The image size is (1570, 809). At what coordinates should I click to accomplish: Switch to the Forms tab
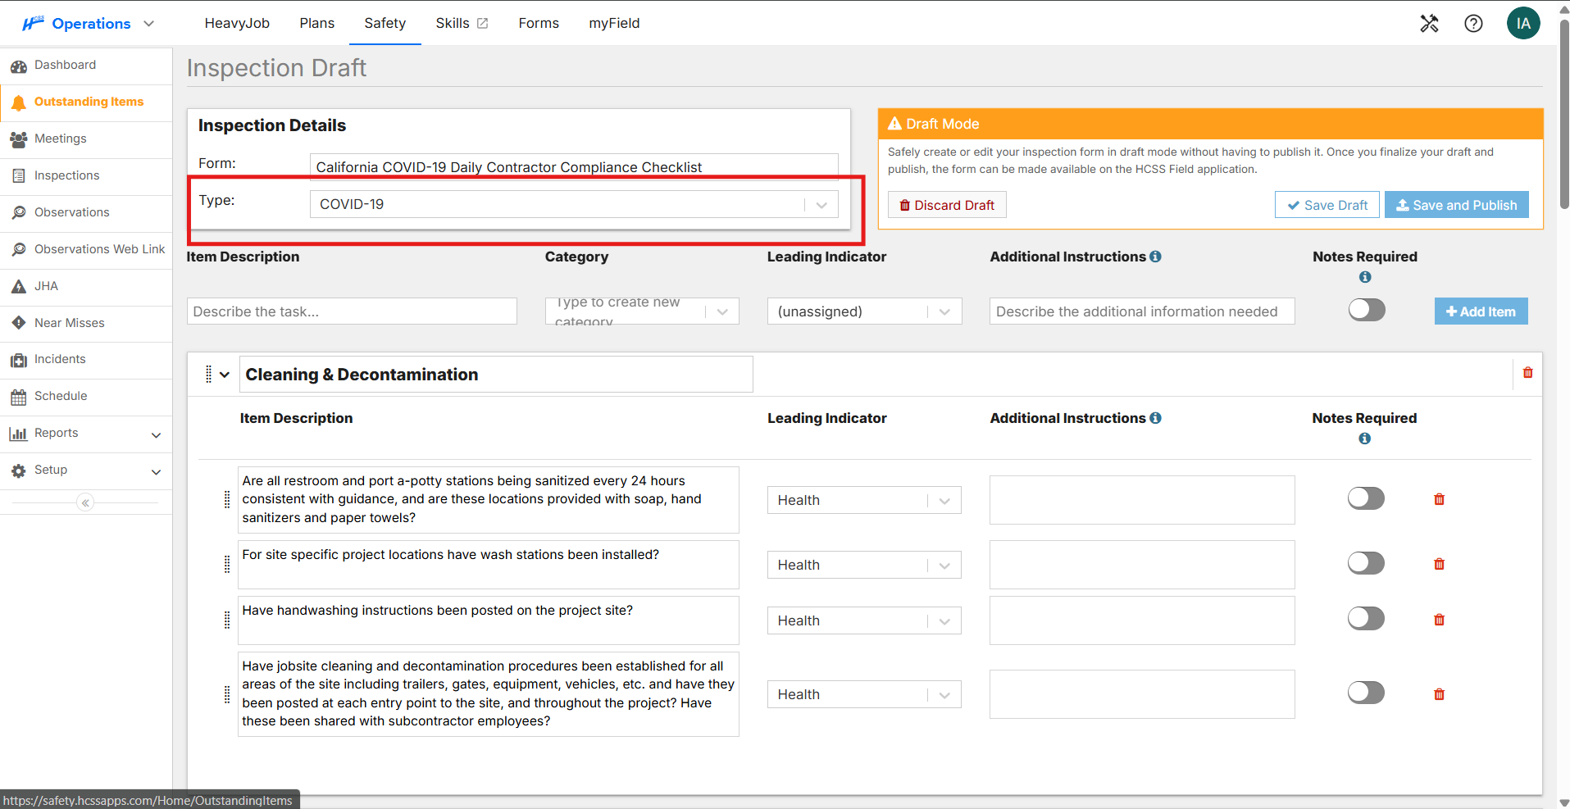(539, 24)
